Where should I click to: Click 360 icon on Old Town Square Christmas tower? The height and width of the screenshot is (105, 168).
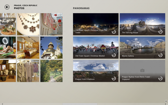(x=114, y=32)
